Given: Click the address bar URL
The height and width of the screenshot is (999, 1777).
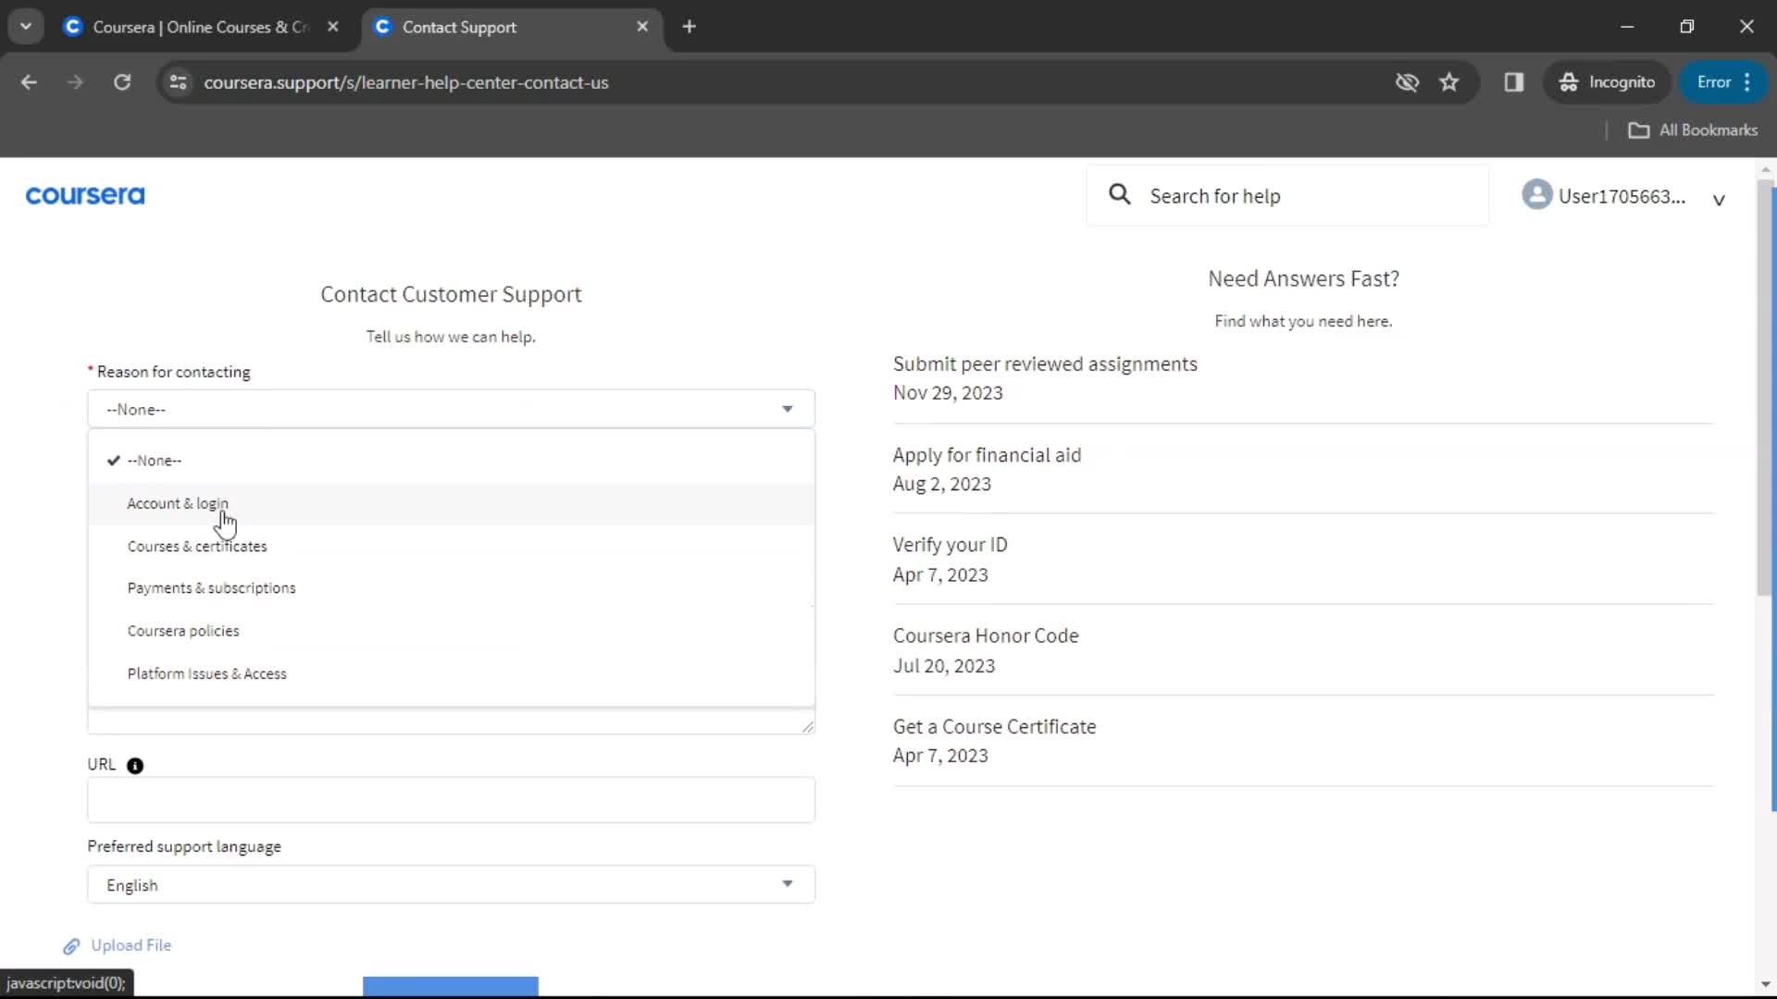Looking at the screenshot, I should pyautogui.click(x=406, y=82).
